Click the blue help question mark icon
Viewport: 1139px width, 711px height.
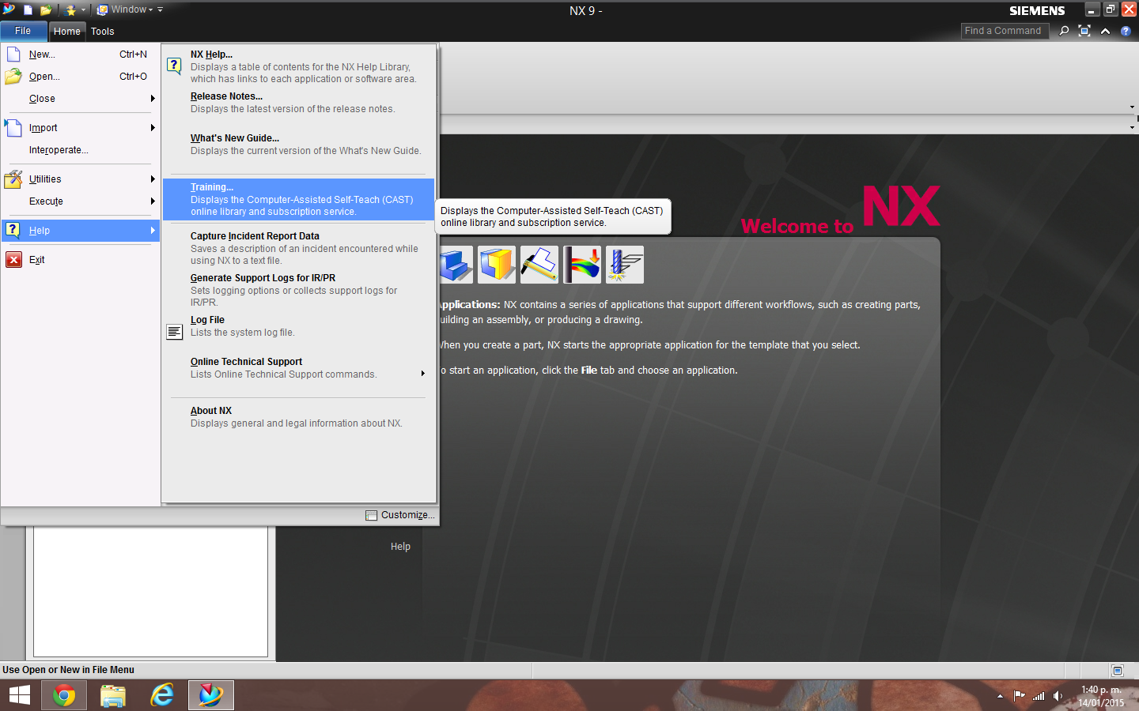1126,31
